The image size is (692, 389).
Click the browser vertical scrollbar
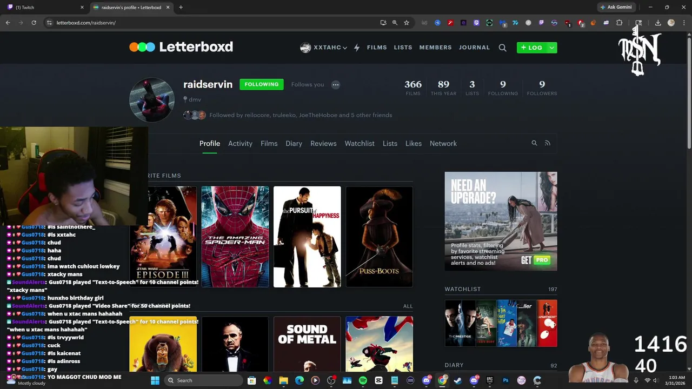pyautogui.click(x=689, y=92)
